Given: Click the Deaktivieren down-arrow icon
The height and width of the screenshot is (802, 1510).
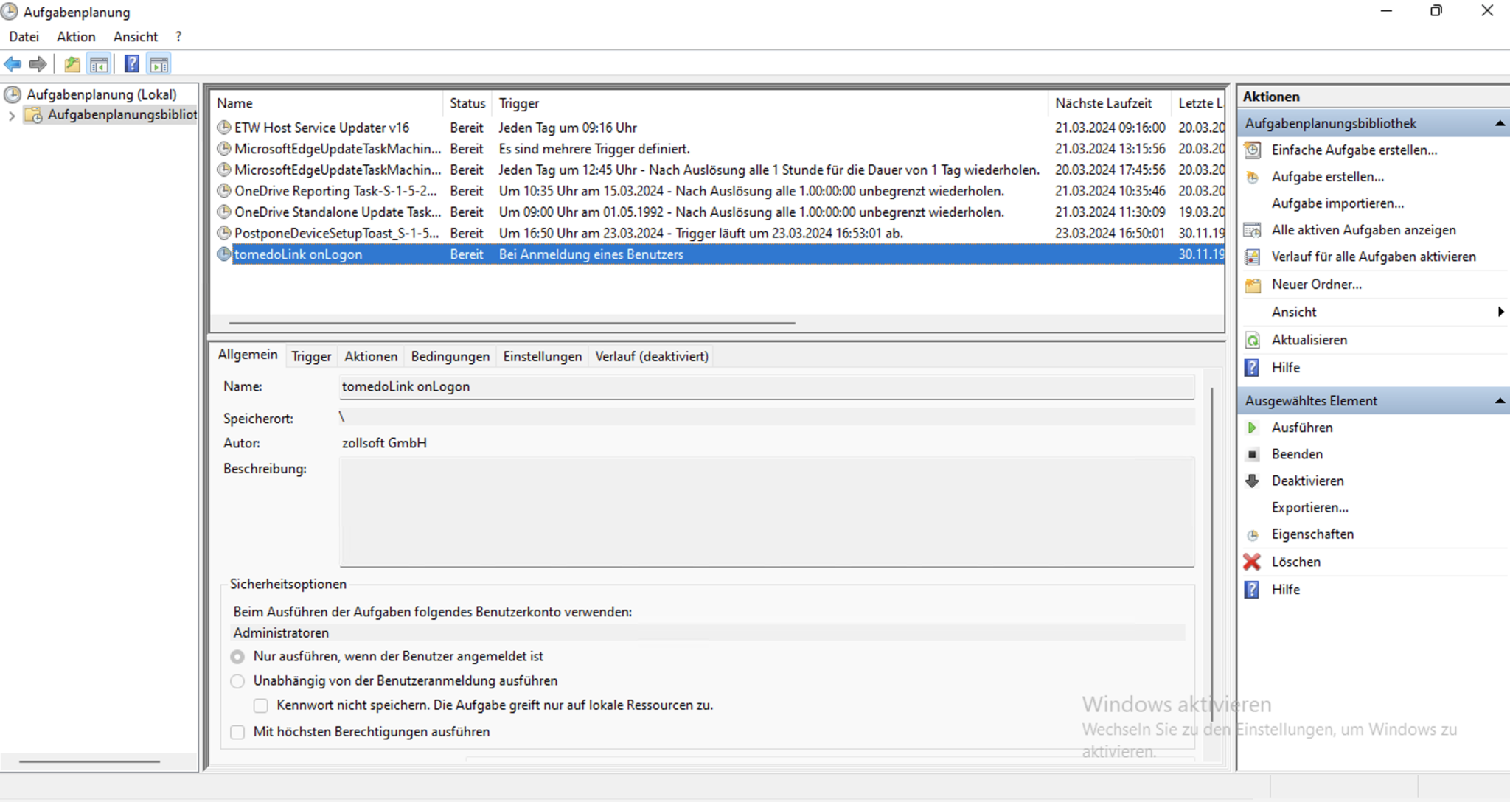Looking at the screenshot, I should click(x=1252, y=481).
